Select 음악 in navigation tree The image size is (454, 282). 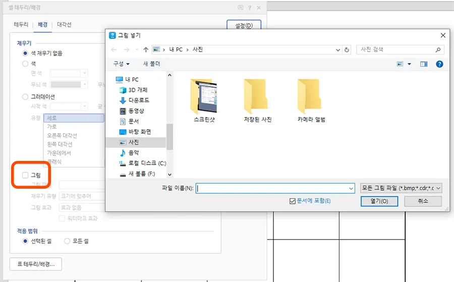tap(129, 152)
